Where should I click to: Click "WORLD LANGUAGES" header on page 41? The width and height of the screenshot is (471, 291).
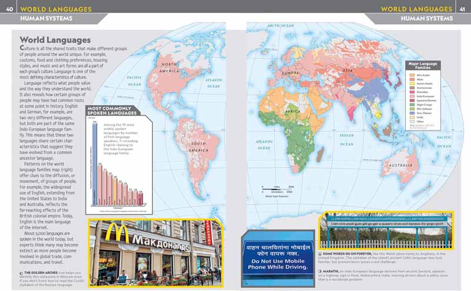click(x=416, y=9)
